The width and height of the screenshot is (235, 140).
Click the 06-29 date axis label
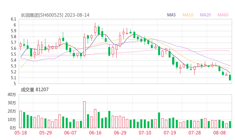pyautogui.click(x=120, y=133)
